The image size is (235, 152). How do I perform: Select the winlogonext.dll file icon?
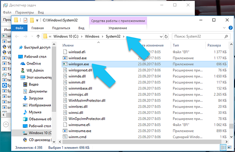65,70
